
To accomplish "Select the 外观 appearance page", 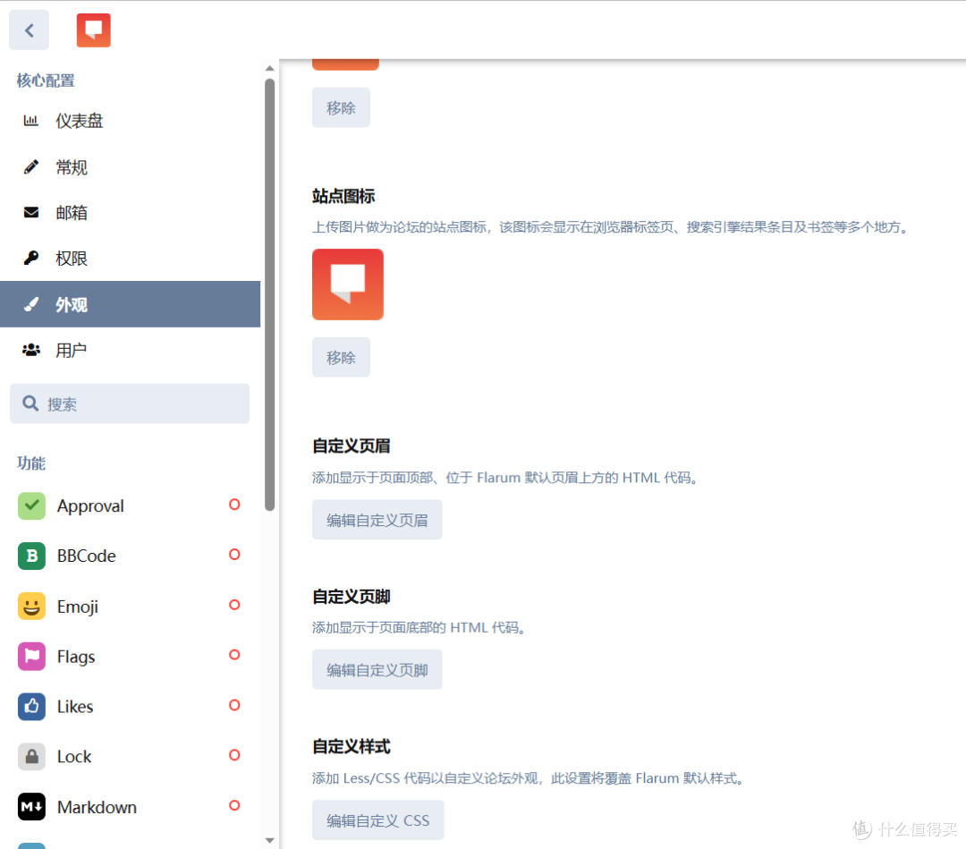I will pyautogui.click(x=130, y=304).
